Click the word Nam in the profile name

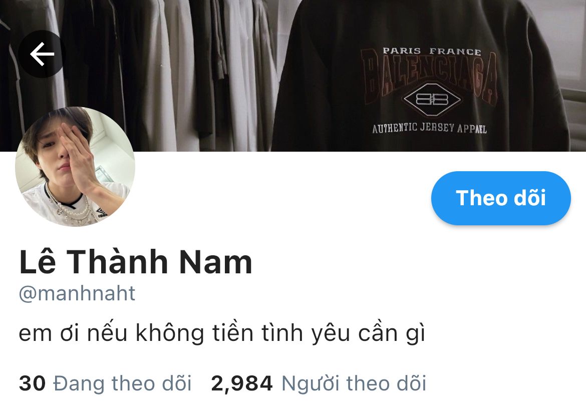pyautogui.click(x=216, y=262)
